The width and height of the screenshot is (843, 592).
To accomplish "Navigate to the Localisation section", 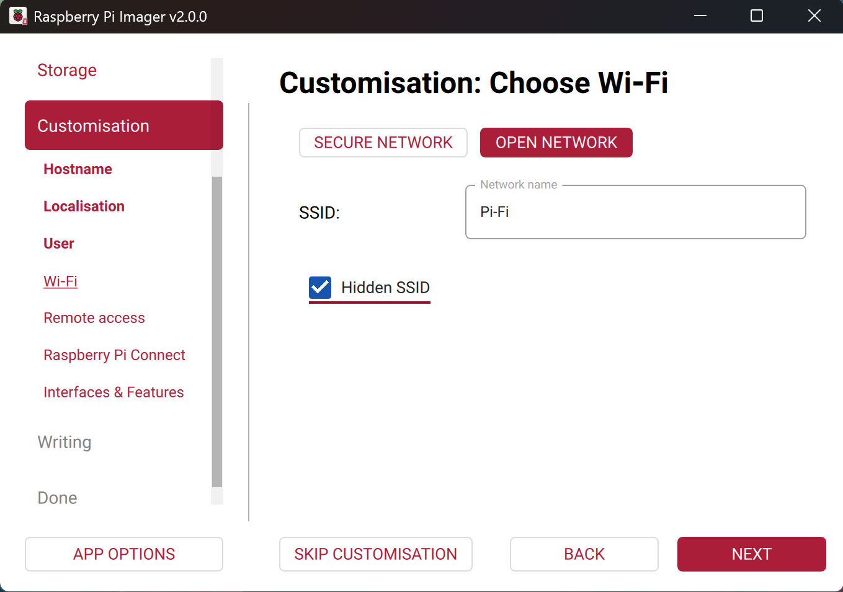I will point(84,206).
